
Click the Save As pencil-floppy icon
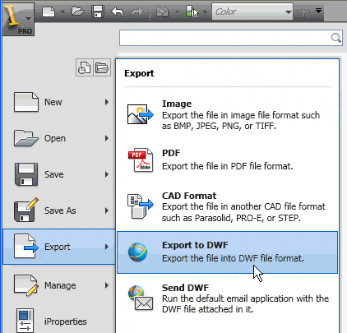(26, 210)
